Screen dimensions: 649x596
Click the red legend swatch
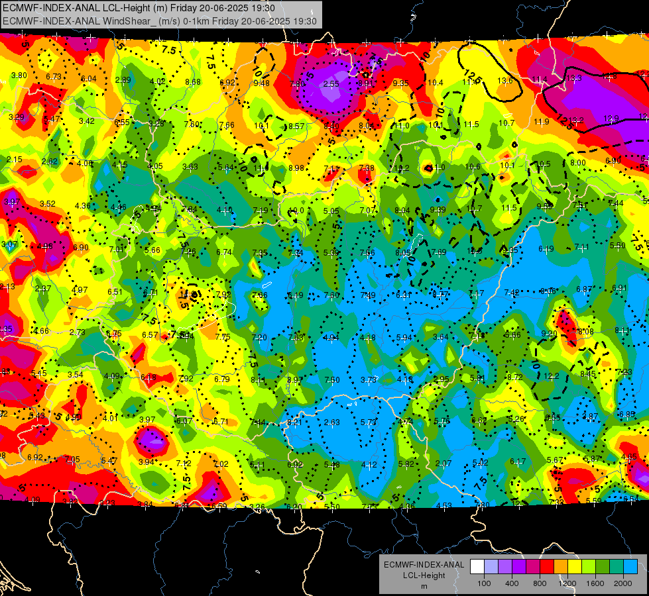[547, 567]
